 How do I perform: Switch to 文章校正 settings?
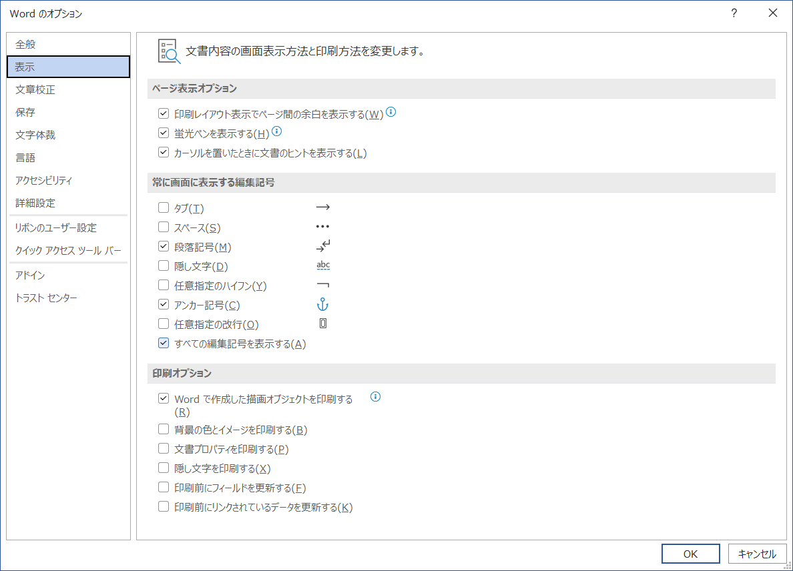(68, 89)
